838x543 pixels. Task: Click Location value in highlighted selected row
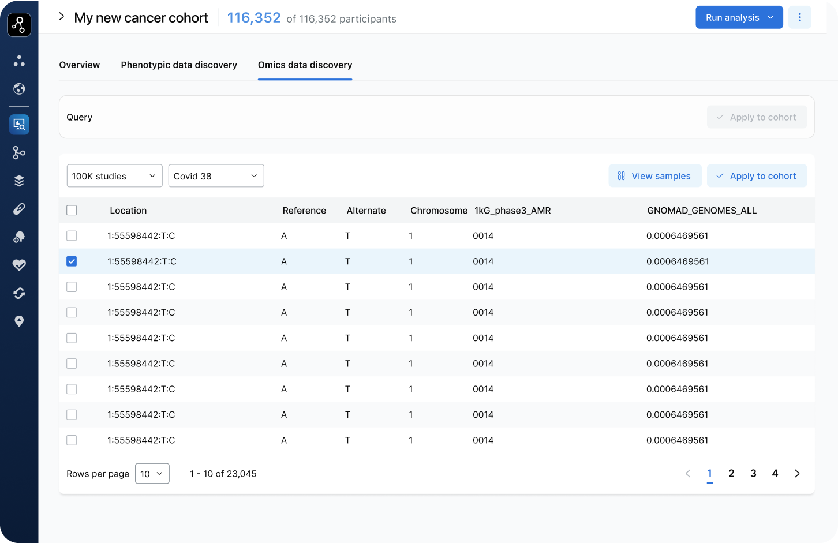pyautogui.click(x=142, y=261)
